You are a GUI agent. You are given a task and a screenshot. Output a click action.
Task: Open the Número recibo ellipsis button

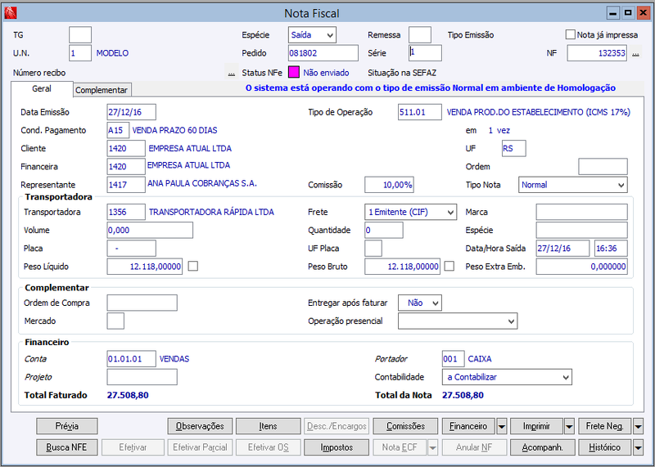click(x=231, y=73)
